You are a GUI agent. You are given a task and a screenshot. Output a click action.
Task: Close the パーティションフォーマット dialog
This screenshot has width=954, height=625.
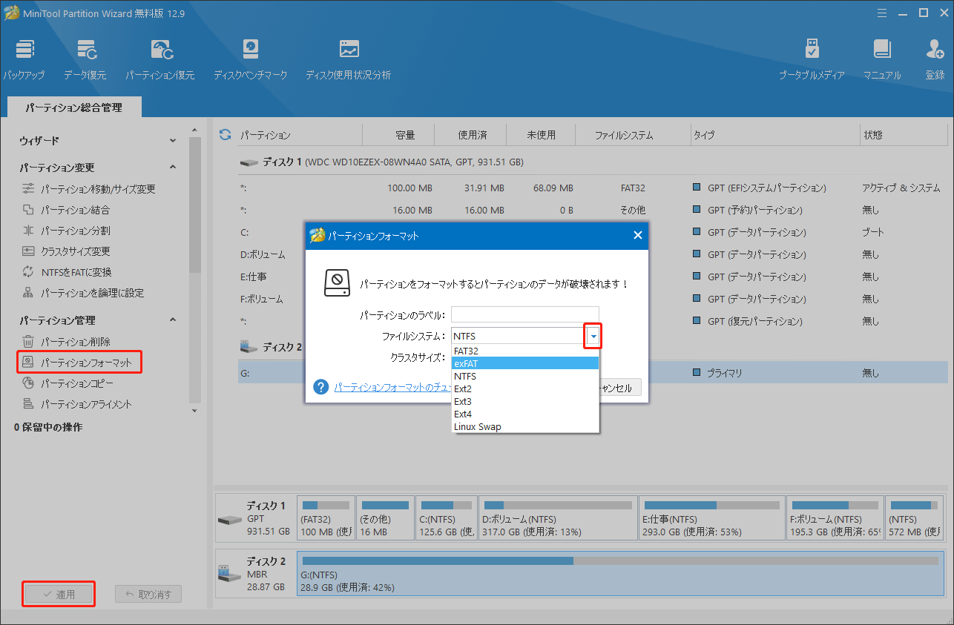(637, 236)
